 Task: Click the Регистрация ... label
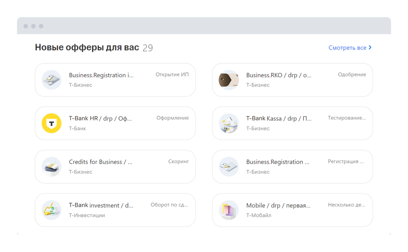pyautogui.click(x=346, y=162)
